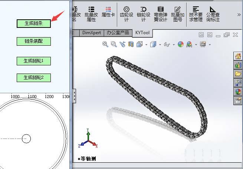
Task: Open View Orientation dropdown arrow
Action: [x=146, y=45]
